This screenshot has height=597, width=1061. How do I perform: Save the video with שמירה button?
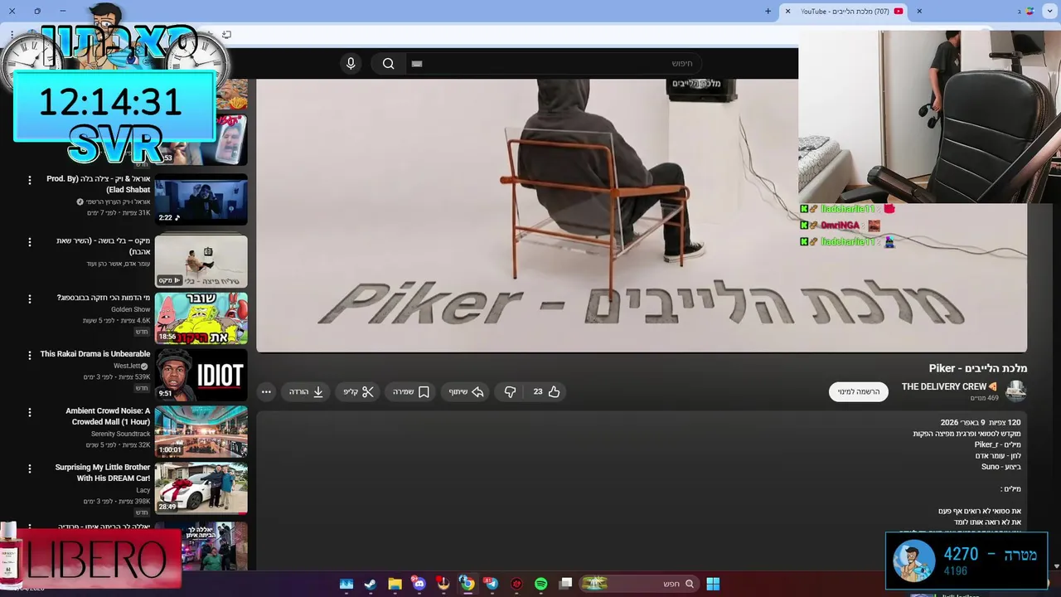pos(411,391)
